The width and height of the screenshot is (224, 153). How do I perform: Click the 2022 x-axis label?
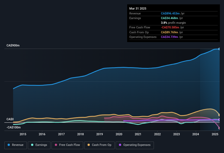[157, 134]
